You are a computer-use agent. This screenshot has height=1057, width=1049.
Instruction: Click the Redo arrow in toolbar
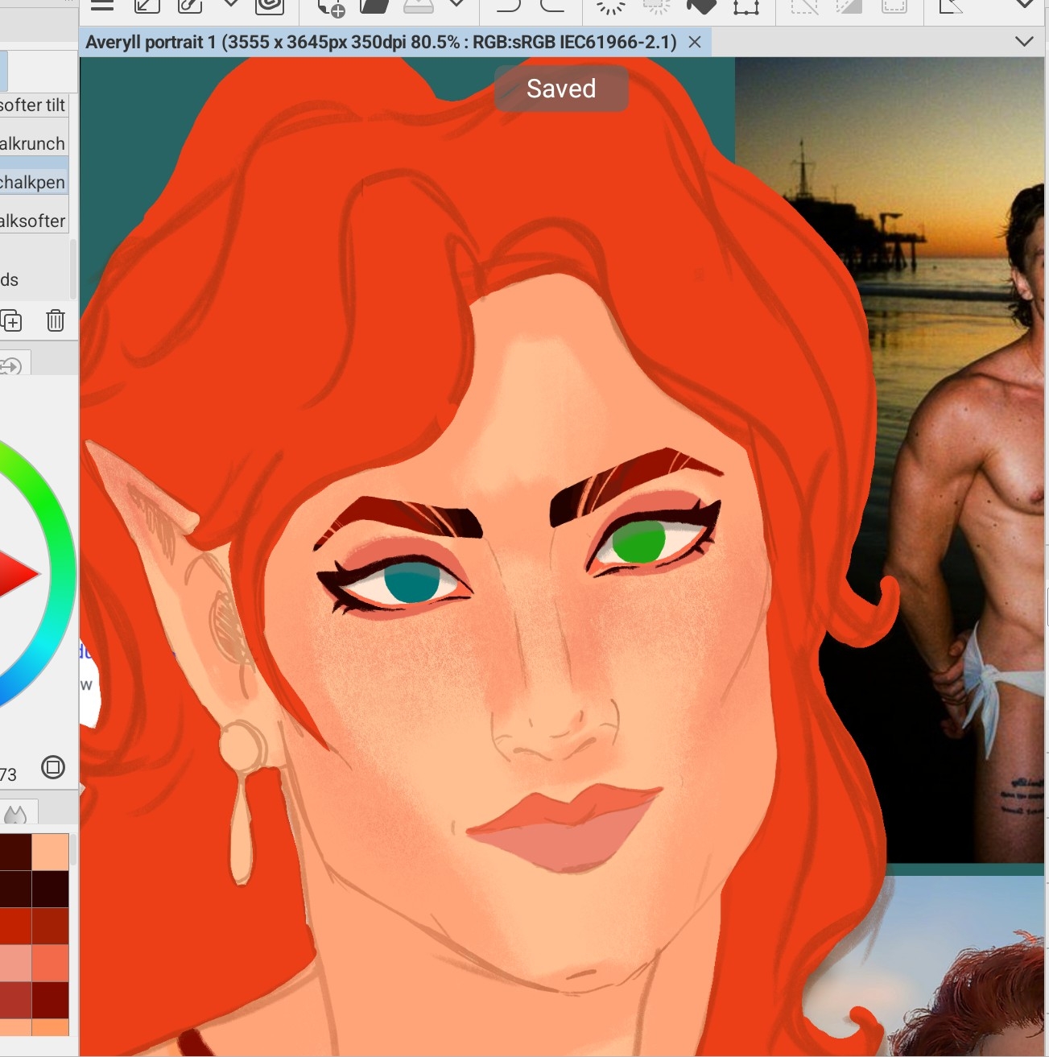click(552, 6)
